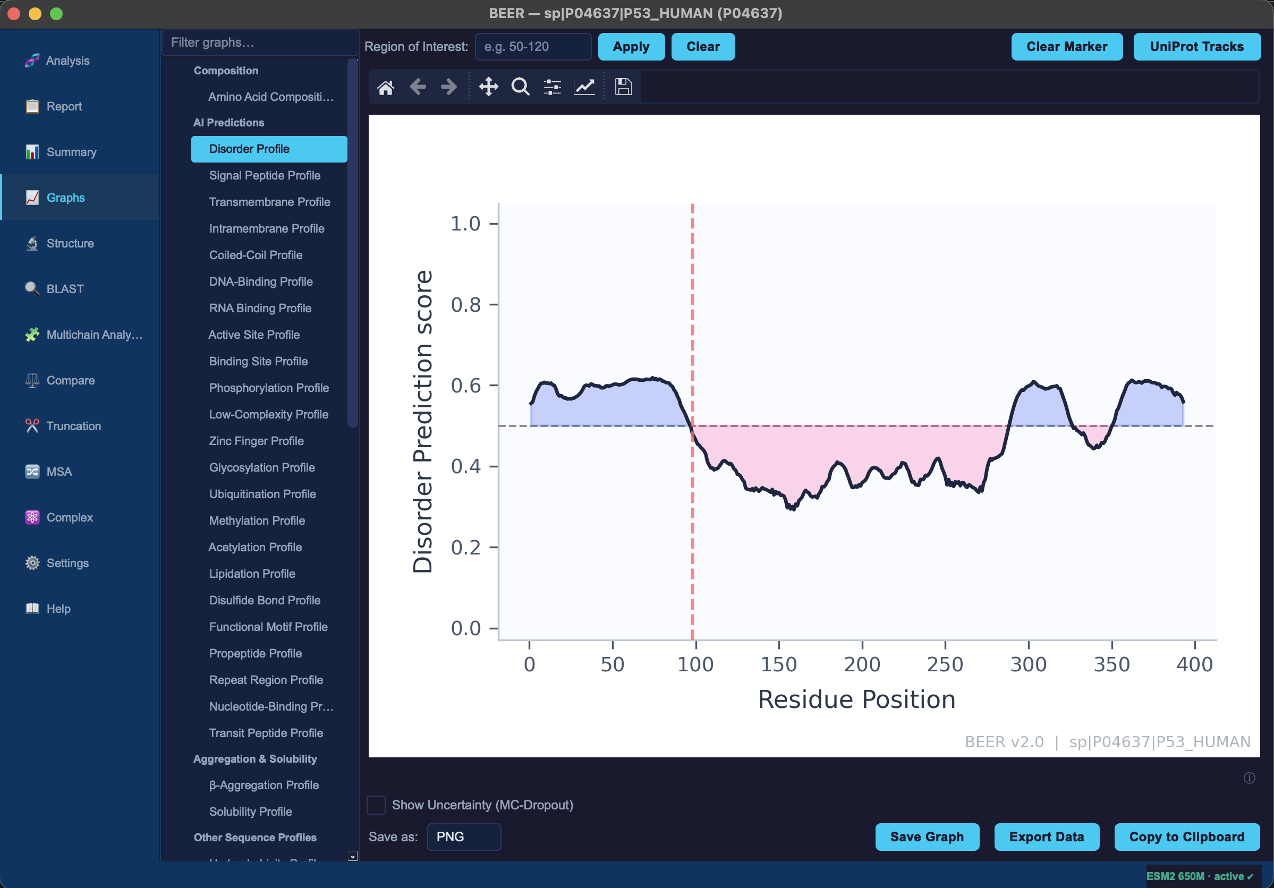Click the Report clipboard icon

coord(32,106)
